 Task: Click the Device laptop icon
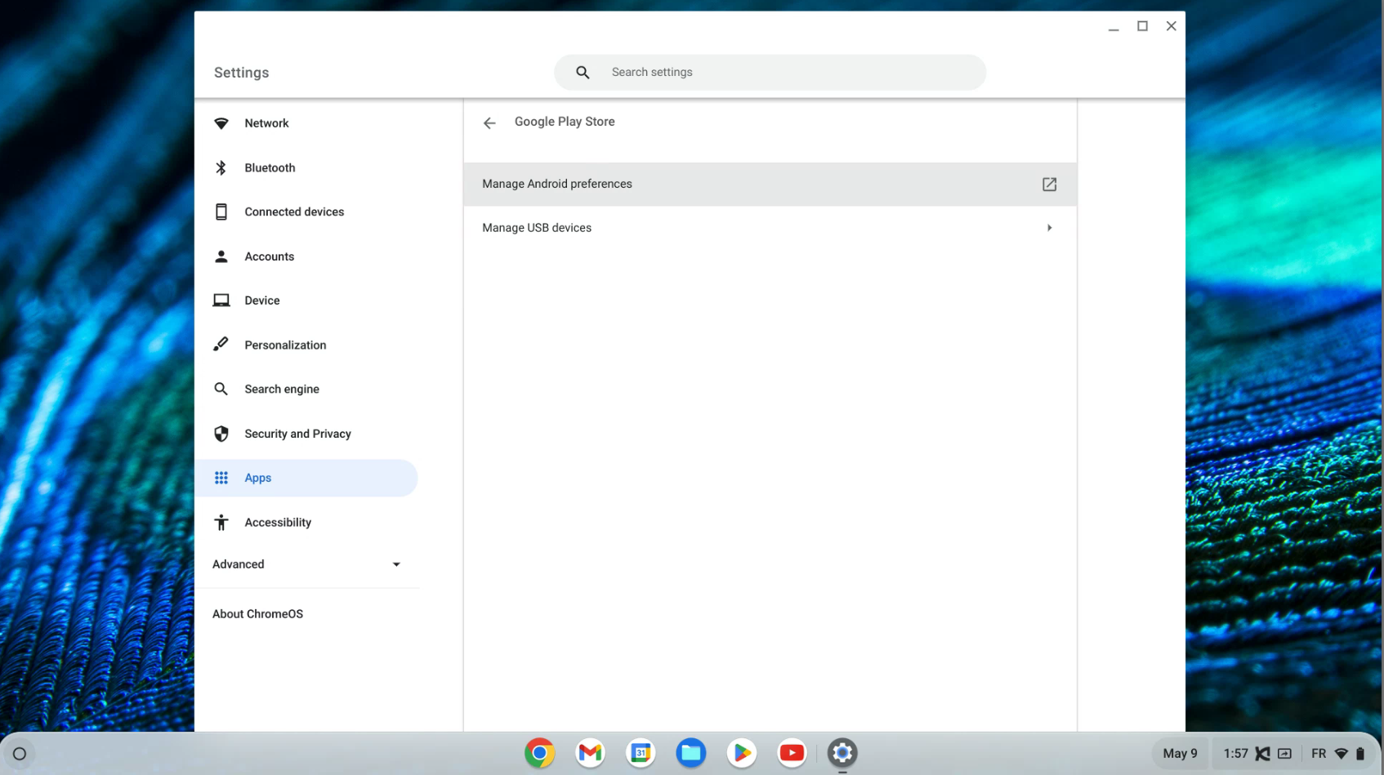(x=221, y=301)
